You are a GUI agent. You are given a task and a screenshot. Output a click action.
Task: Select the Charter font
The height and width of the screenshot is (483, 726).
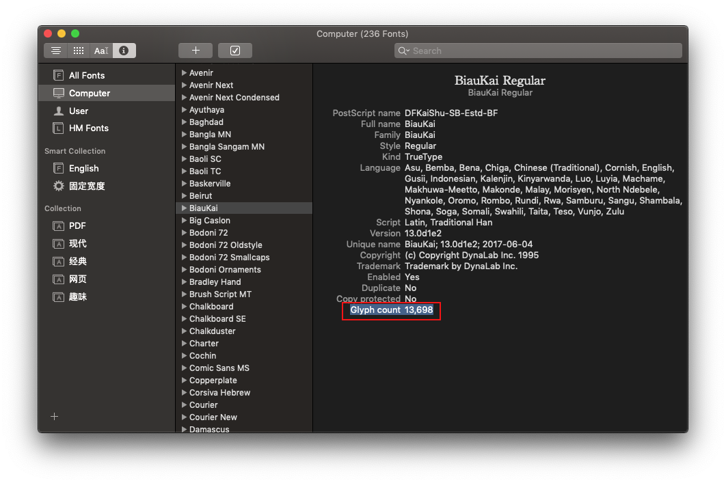[245, 343]
